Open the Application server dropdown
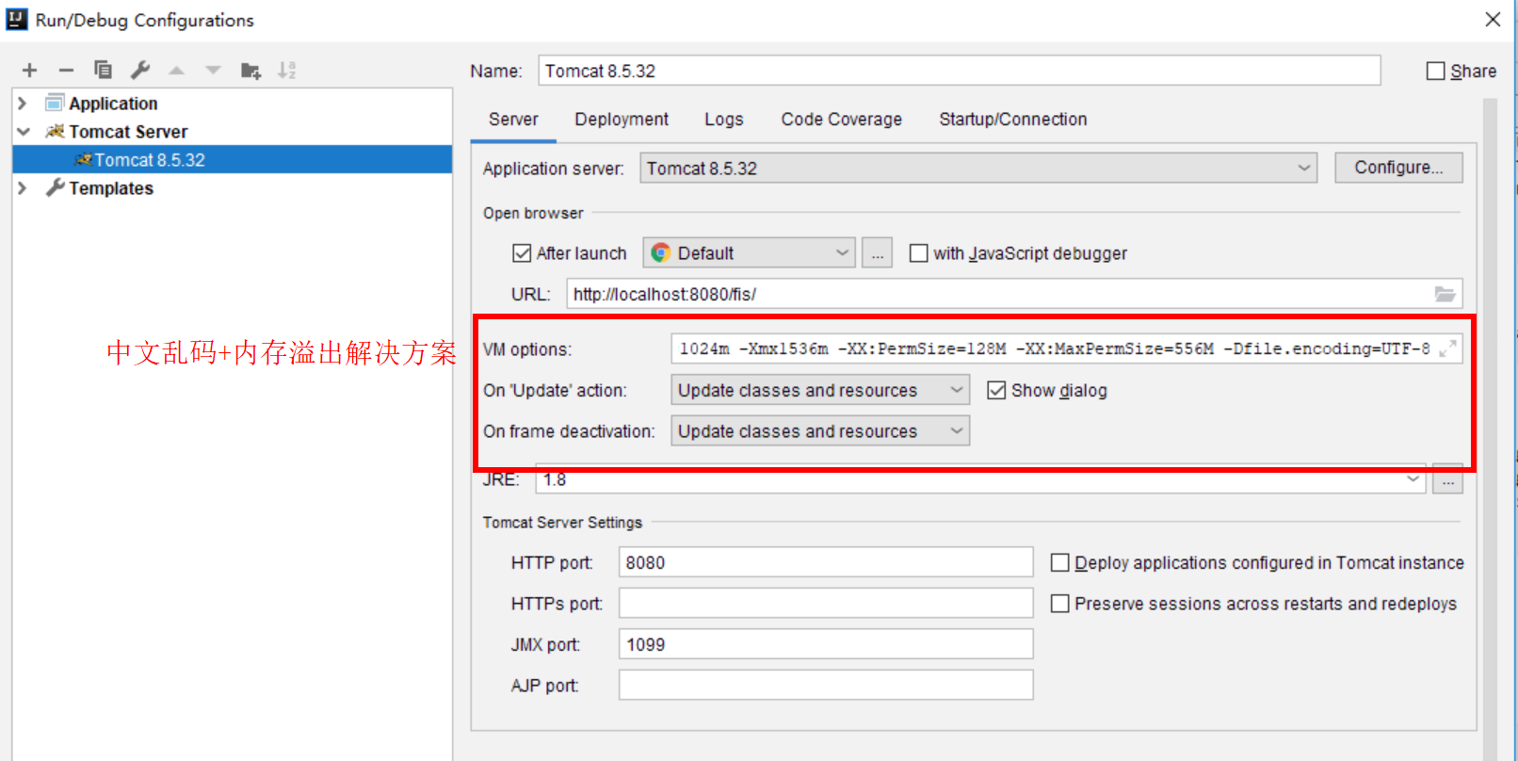The width and height of the screenshot is (1518, 761). click(978, 168)
